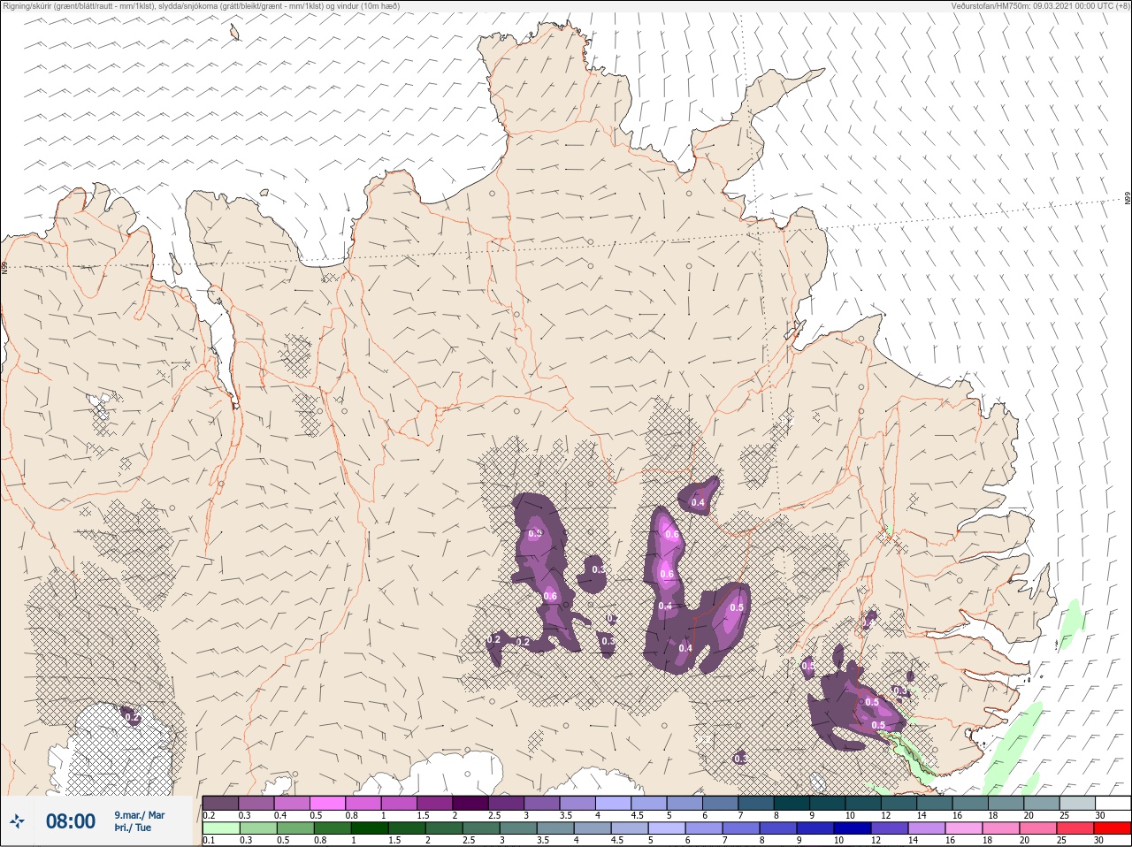Pick the lower legend swatch between 0.8 and 1
The height and width of the screenshot is (847, 1132).
332,828
